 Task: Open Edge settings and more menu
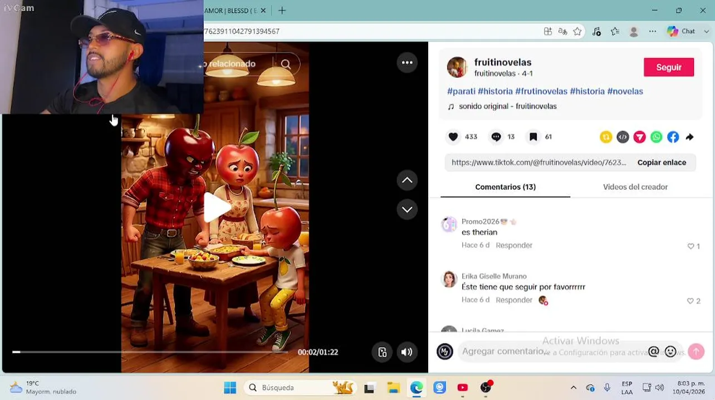653,32
